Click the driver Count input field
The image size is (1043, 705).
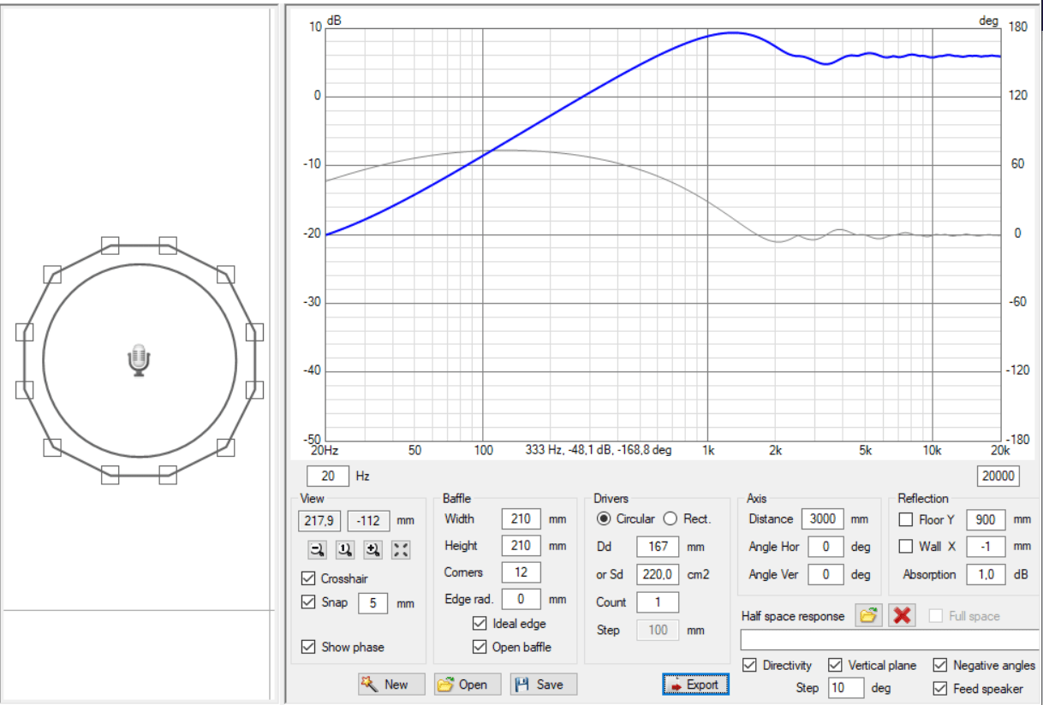[658, 602]
